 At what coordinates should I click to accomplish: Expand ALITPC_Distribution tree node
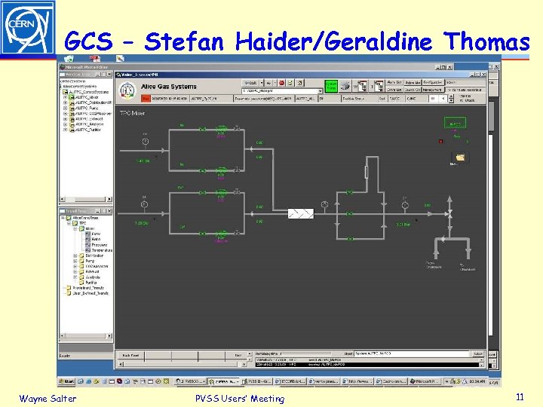[65, 103]
